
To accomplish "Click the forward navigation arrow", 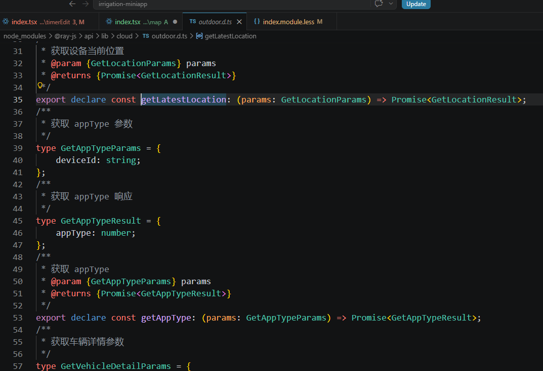I will tap(86, 4).
